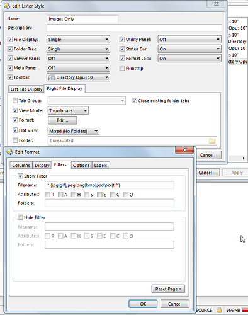Click the folder browse icon in Folder field

pyautogui.click(x=212, y=140)
